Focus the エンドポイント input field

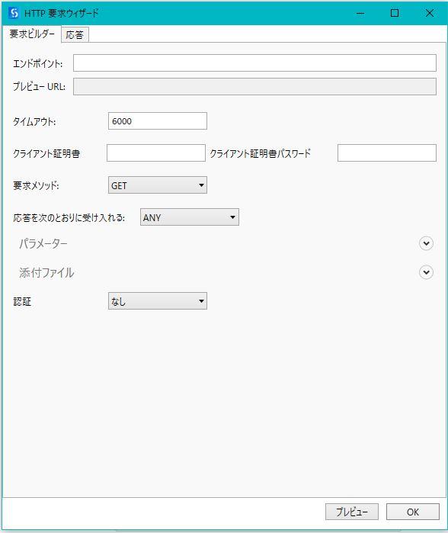(254, 63)
